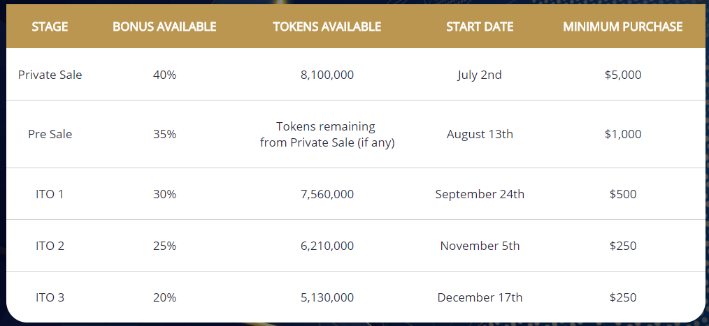Screen dimensions: 709x326
Task: Click the $5,000 minimum purchase value
Action: [622, 75]
